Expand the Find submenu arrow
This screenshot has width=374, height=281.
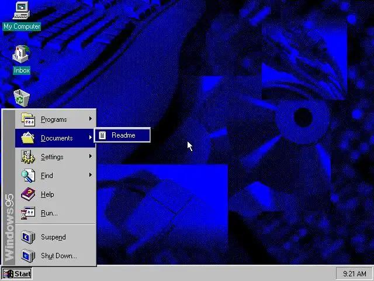click(x=91, y=174)
